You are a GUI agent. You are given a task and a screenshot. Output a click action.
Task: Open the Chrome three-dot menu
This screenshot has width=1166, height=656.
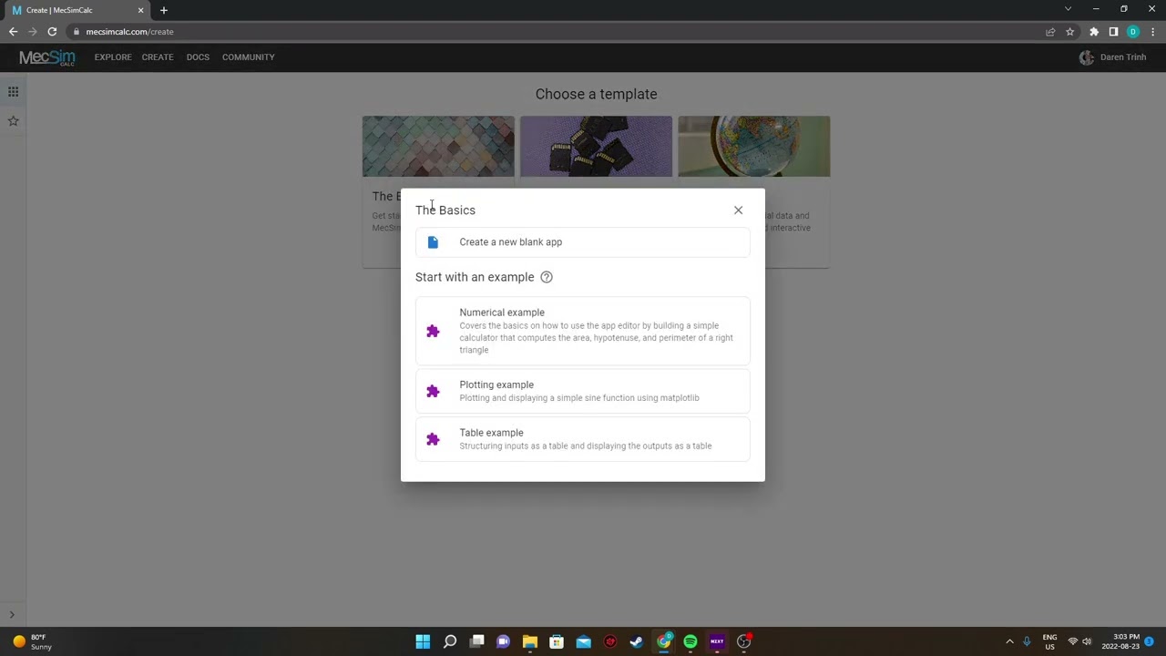1152,32
